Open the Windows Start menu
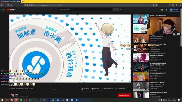 tap(2, 100)
